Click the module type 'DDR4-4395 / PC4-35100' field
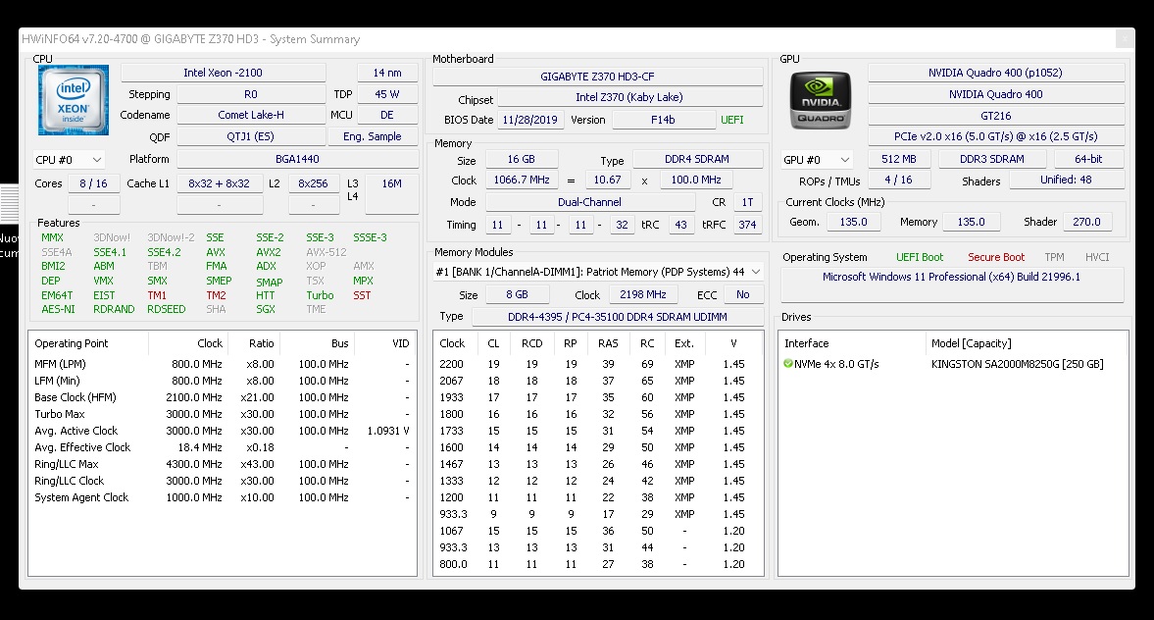1154x620 pixels. [x=618, y=317]
